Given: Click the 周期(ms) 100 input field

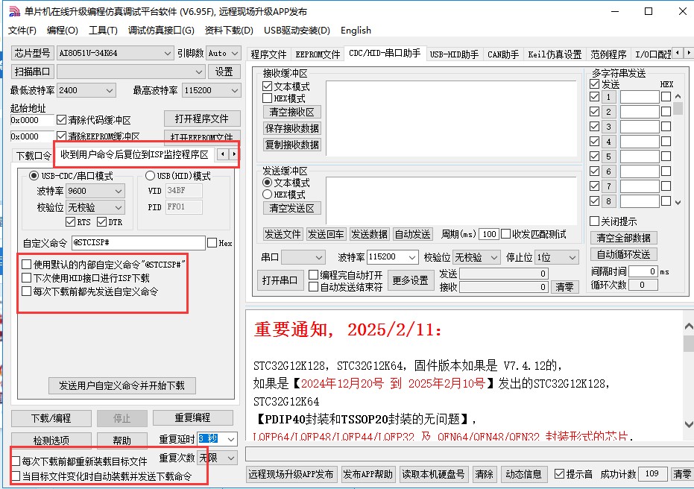Looking at the screenshot, I should point(489,234).
